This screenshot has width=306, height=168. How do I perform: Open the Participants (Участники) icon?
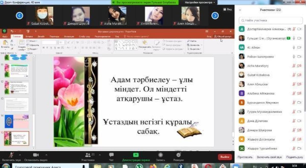[x=88, y=155]
